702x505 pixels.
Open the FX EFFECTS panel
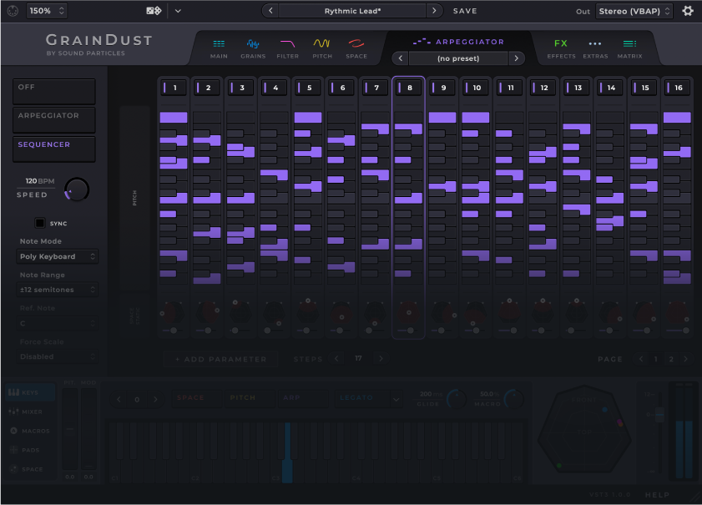point(561,48)
